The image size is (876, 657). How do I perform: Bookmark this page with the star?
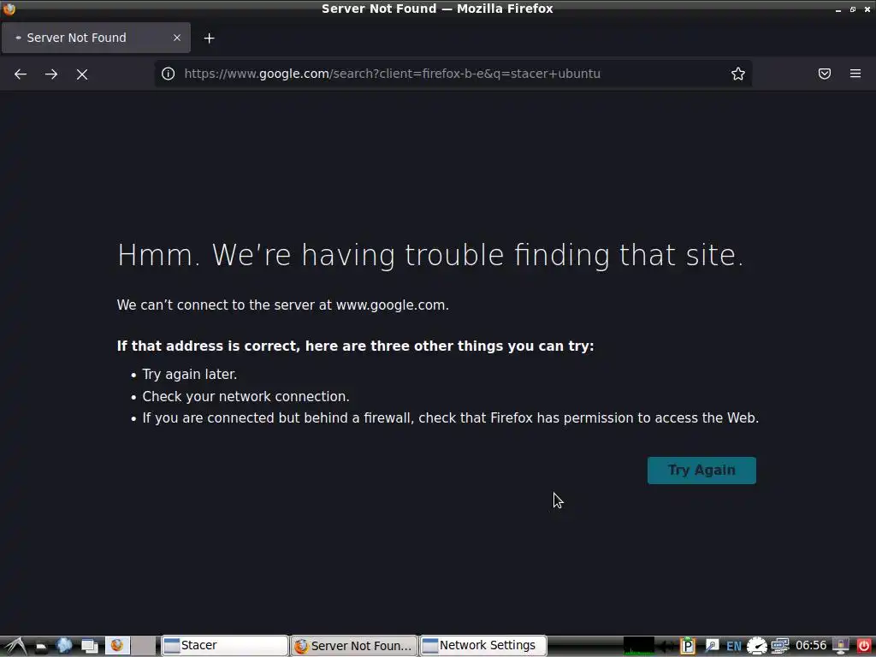click(x=738, y=74)
